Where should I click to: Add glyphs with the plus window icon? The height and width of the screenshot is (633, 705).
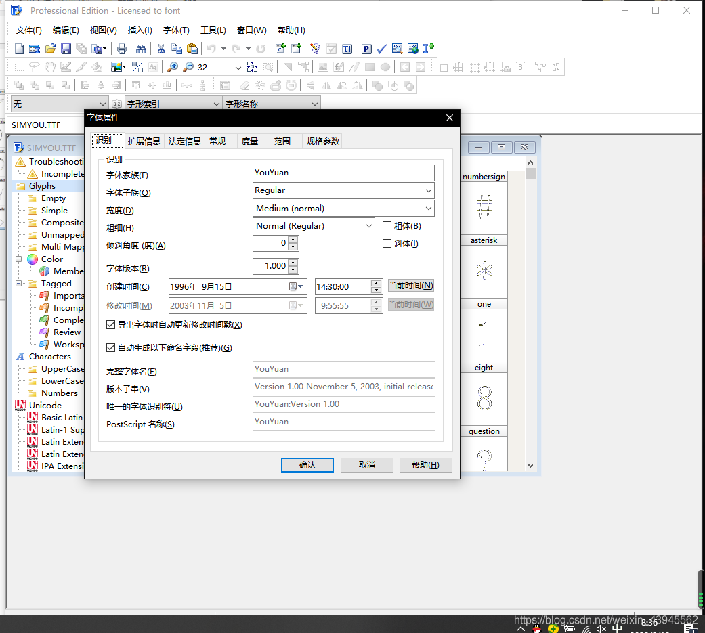pyautogui.click(x=297, y=49)
